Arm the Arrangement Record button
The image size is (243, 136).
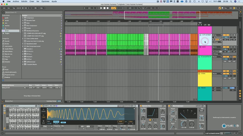(108, 8)
